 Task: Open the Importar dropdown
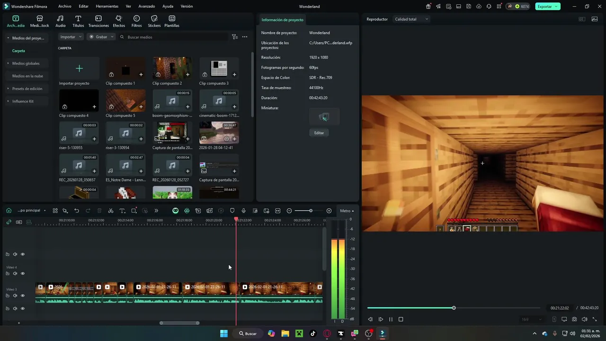click(x=71, y=37)
